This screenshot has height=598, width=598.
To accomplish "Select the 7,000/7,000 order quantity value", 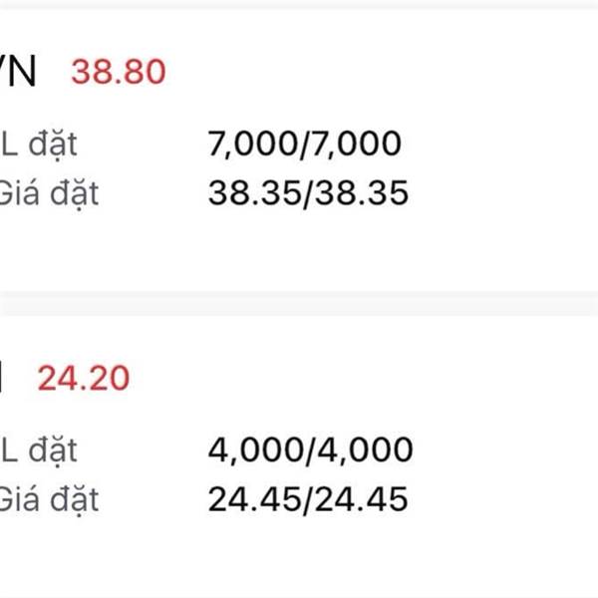I will (304, 144).
